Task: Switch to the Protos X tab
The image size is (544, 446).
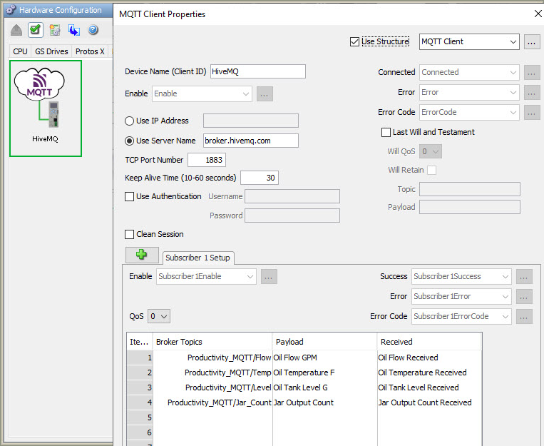Action: coord(90,51)
